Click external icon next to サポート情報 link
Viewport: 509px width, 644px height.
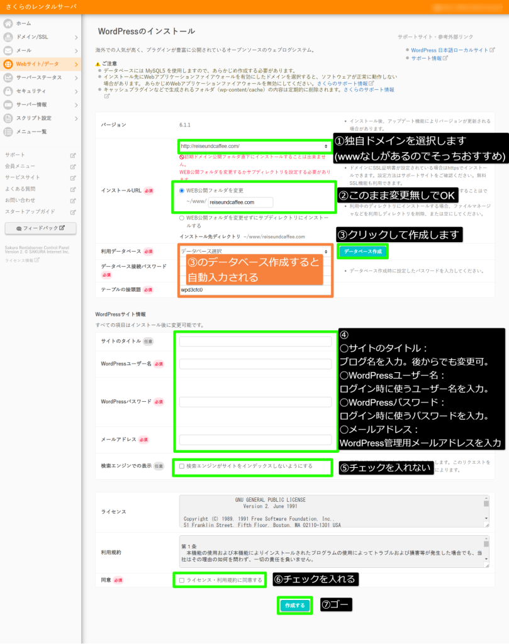(x=445, y=58)
